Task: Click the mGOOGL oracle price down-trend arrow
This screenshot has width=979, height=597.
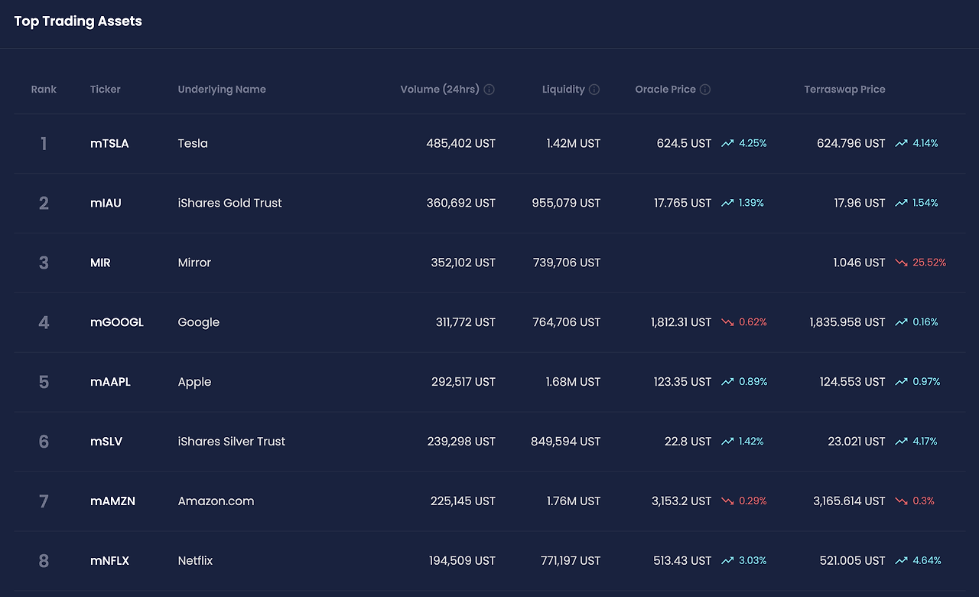Action: (x=727, y=322)
